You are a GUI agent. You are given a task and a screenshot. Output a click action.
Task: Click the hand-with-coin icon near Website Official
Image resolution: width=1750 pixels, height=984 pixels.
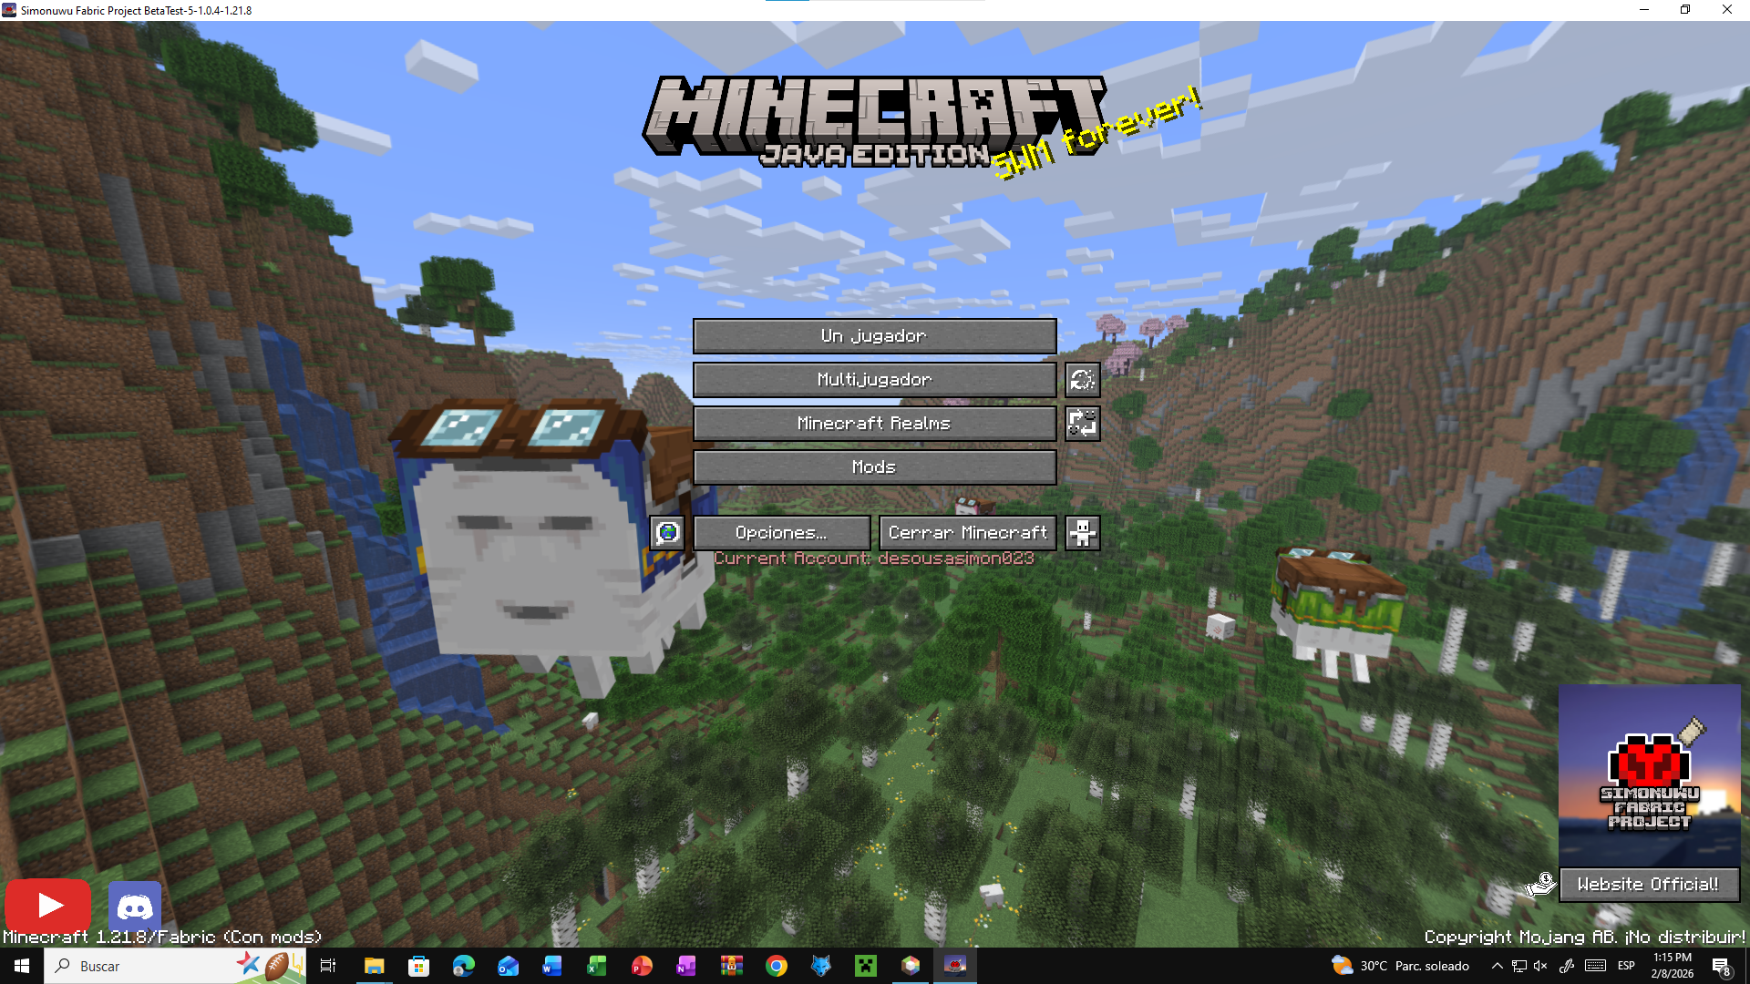pyautogui.click(x=1540, y=884)
